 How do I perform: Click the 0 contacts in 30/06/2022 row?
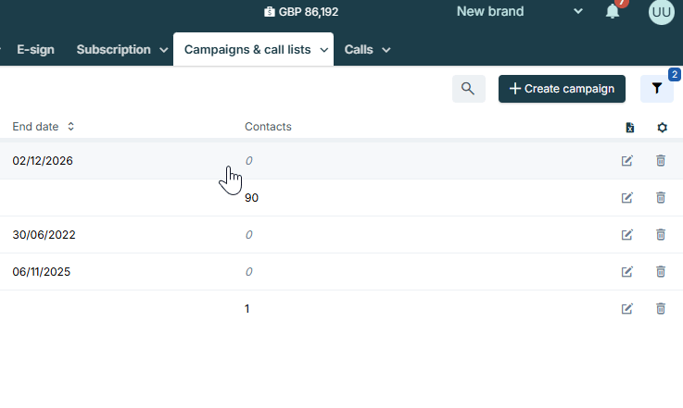(x=248, y=235)
